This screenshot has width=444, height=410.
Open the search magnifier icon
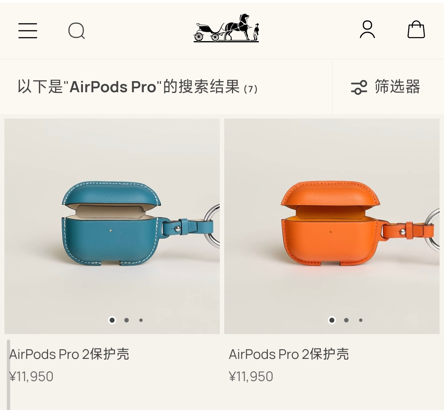pos(77,31)
